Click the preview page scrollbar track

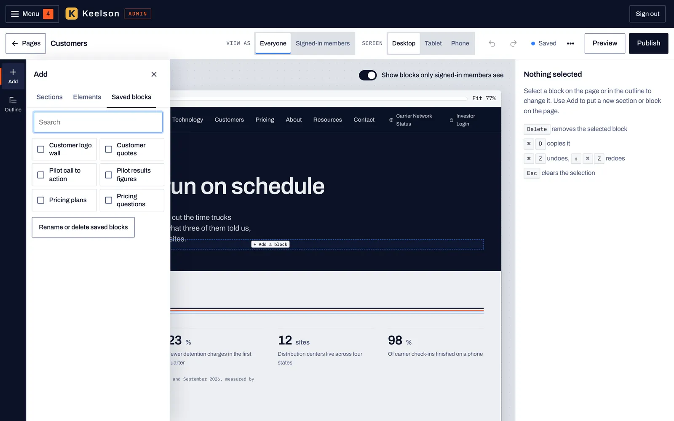tap(319, 99)
